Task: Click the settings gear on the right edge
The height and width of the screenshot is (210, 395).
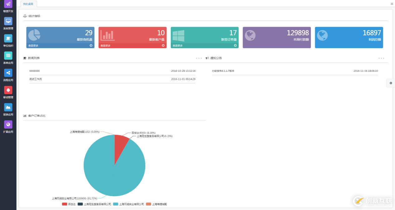Action: pyautogui.click(x=391, y=83)
